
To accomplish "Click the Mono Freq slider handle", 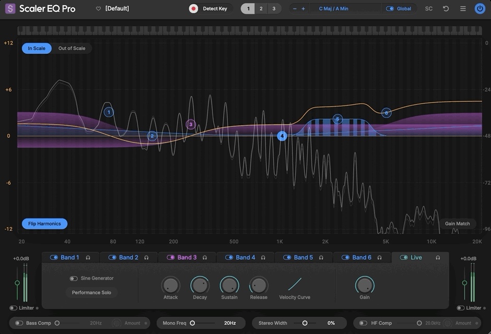I will click(x=192, y=323).
